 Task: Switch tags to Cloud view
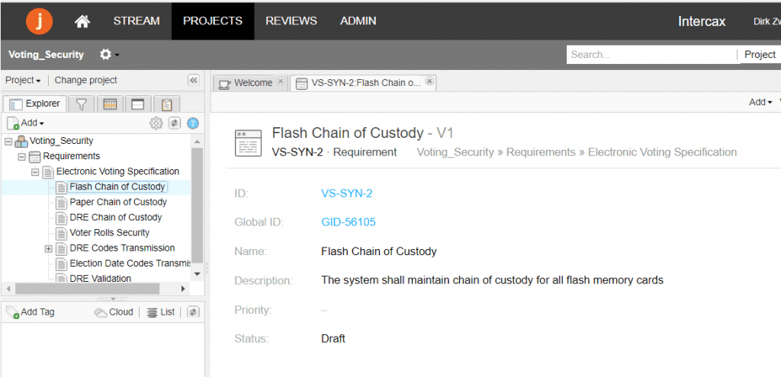[x=114, y=312]
